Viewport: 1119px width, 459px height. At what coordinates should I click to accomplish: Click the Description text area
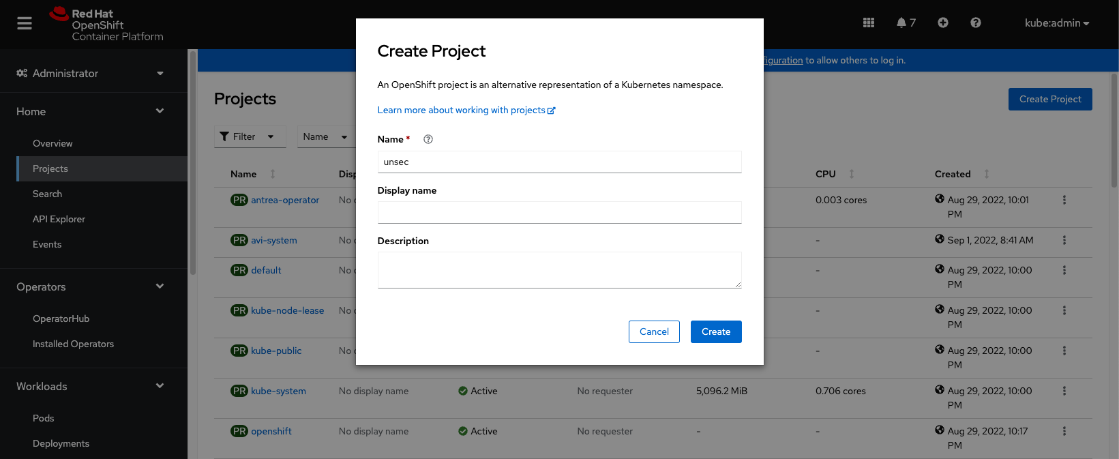[559, 270]
